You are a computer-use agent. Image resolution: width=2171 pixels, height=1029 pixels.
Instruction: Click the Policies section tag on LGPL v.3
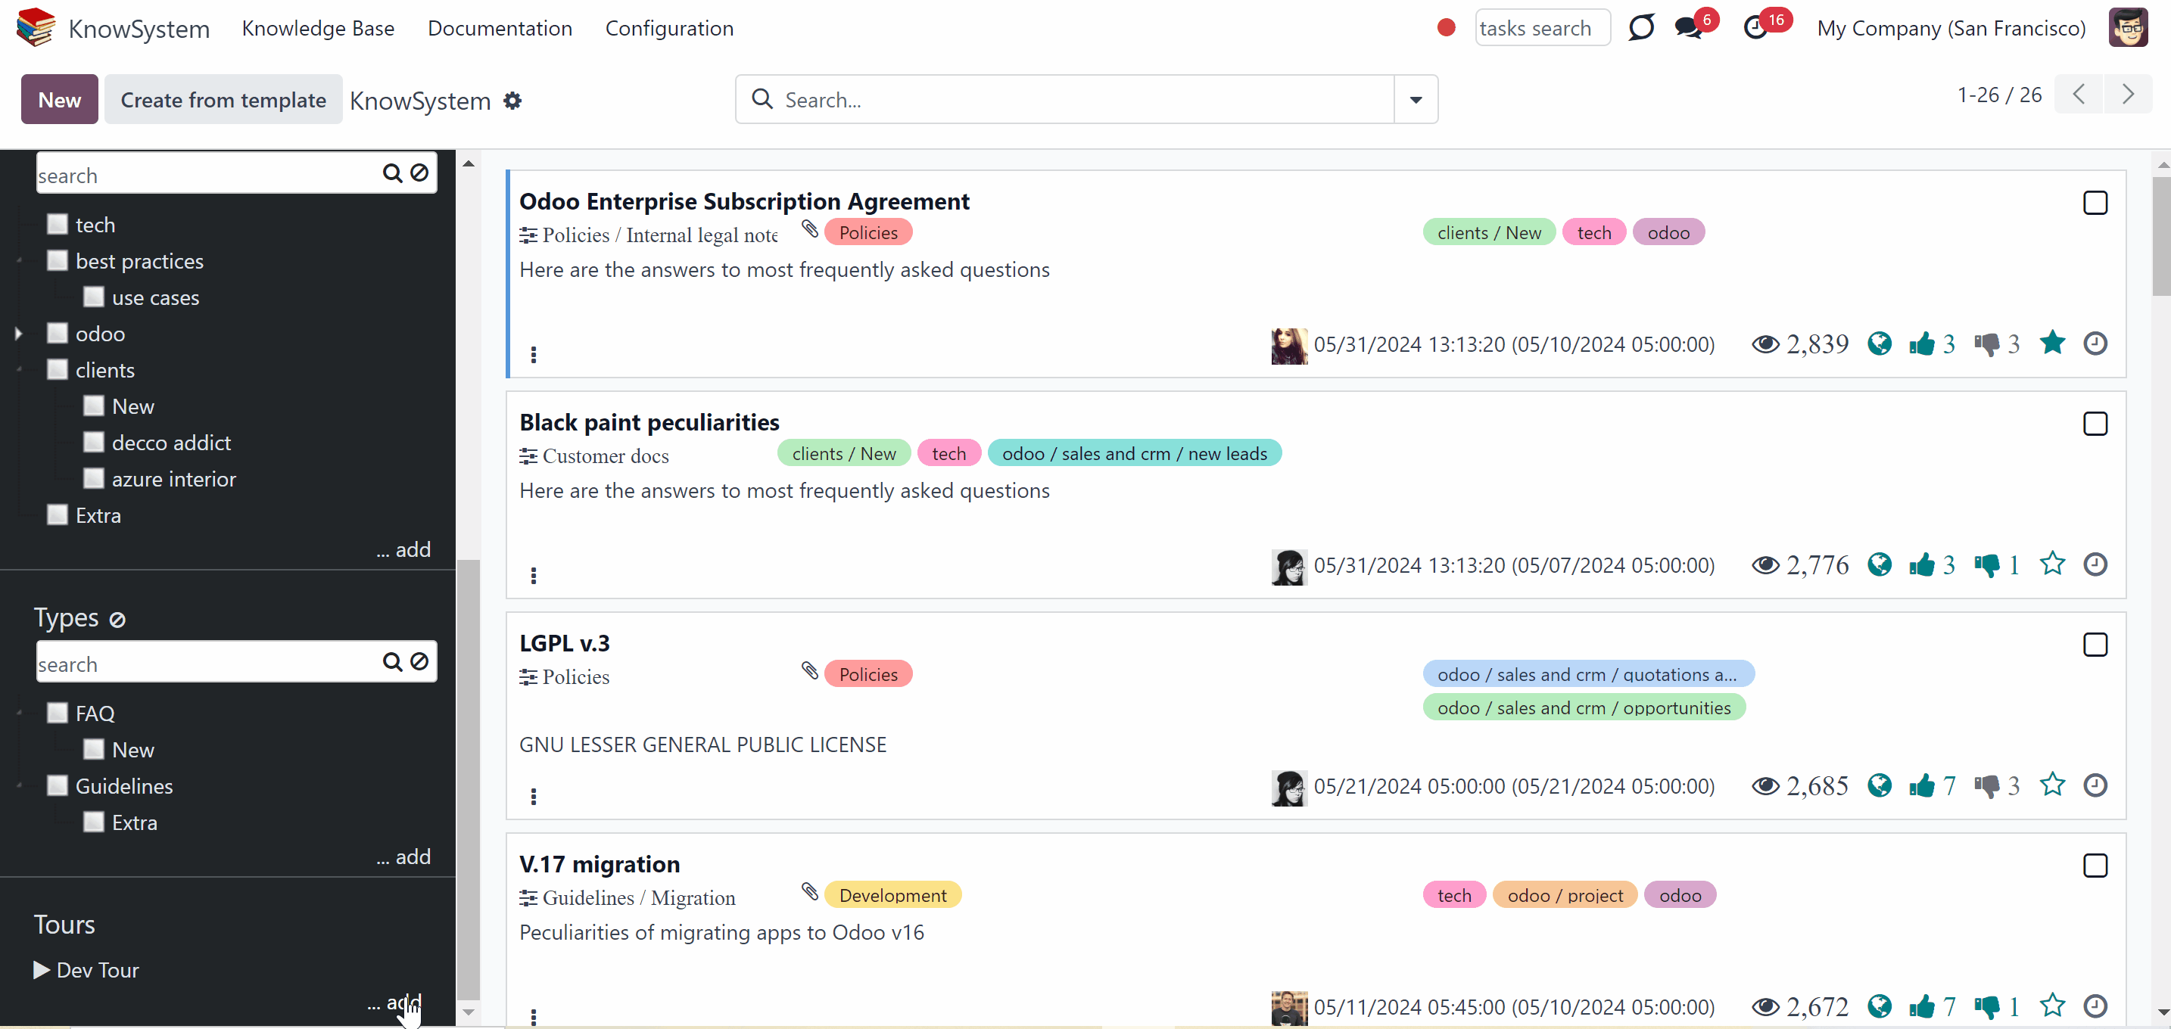pyautogui.click(x=868, y=673)
